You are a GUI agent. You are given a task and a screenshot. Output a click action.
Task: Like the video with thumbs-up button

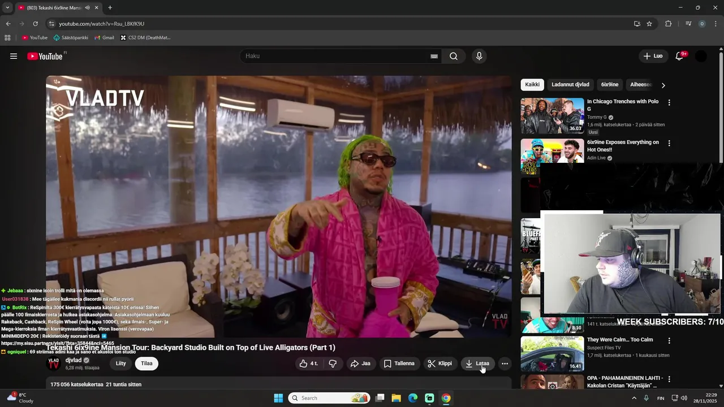coord(309,363)
